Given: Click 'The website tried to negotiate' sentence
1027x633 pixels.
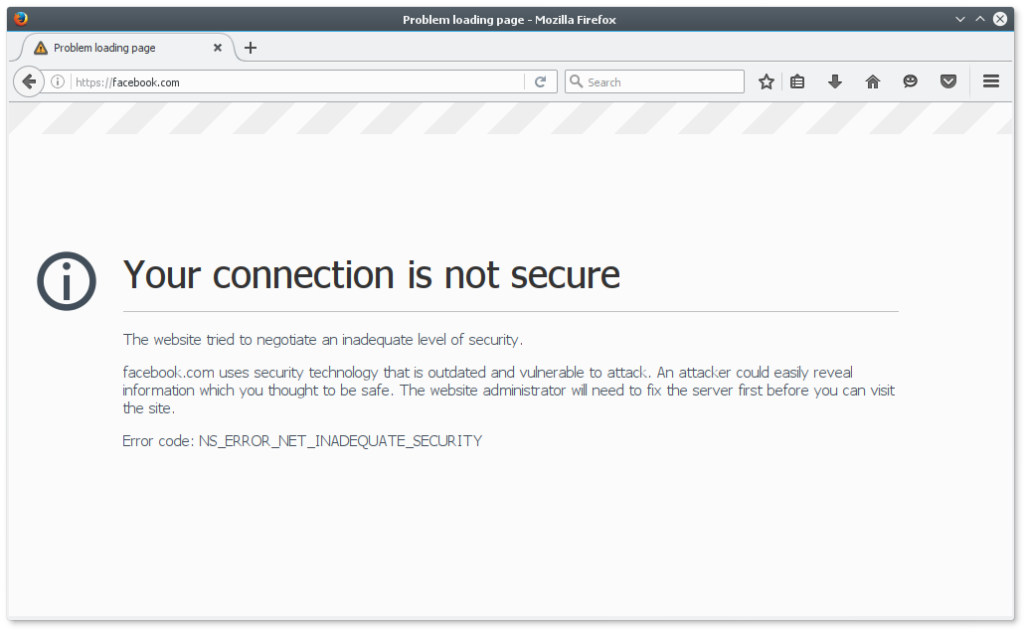Looking at the screenshot, I should point(322,340).
